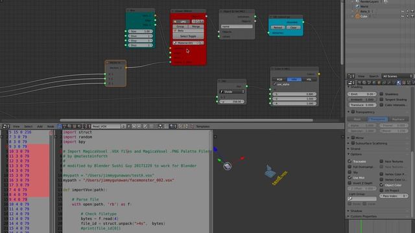Open the Divide operation dropdown in math node
Screen dimensions: 415x233
tap(232, 92)
